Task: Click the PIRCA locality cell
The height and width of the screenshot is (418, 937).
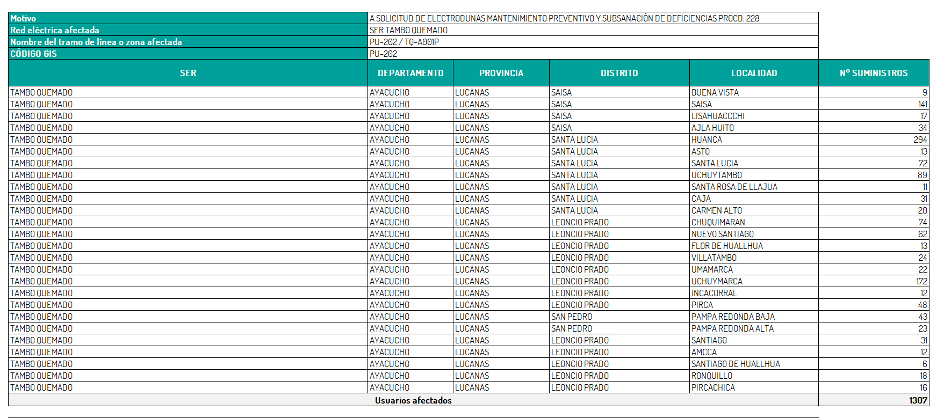Action: coord(754,305)
